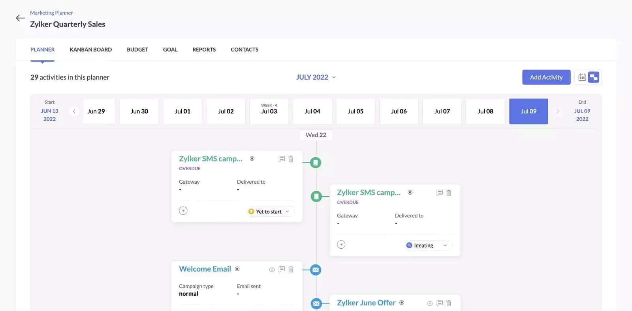Open the Ideating status dropdown

pos(428,246)
